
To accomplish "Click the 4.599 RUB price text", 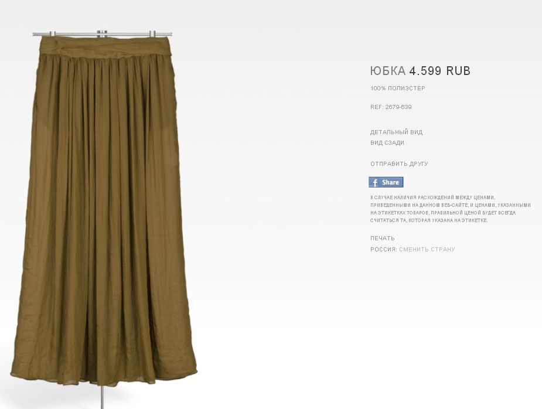I will (x=439, y=71).
